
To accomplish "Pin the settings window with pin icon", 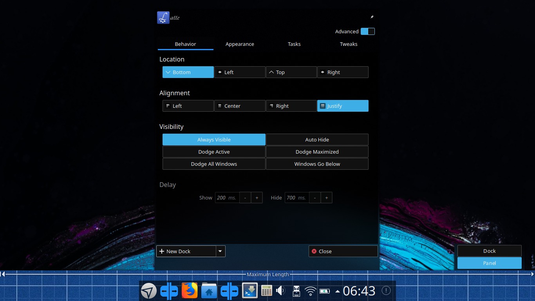I will (x=372, y=17).
